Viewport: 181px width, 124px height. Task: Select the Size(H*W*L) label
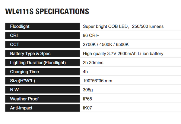(42, 81)
